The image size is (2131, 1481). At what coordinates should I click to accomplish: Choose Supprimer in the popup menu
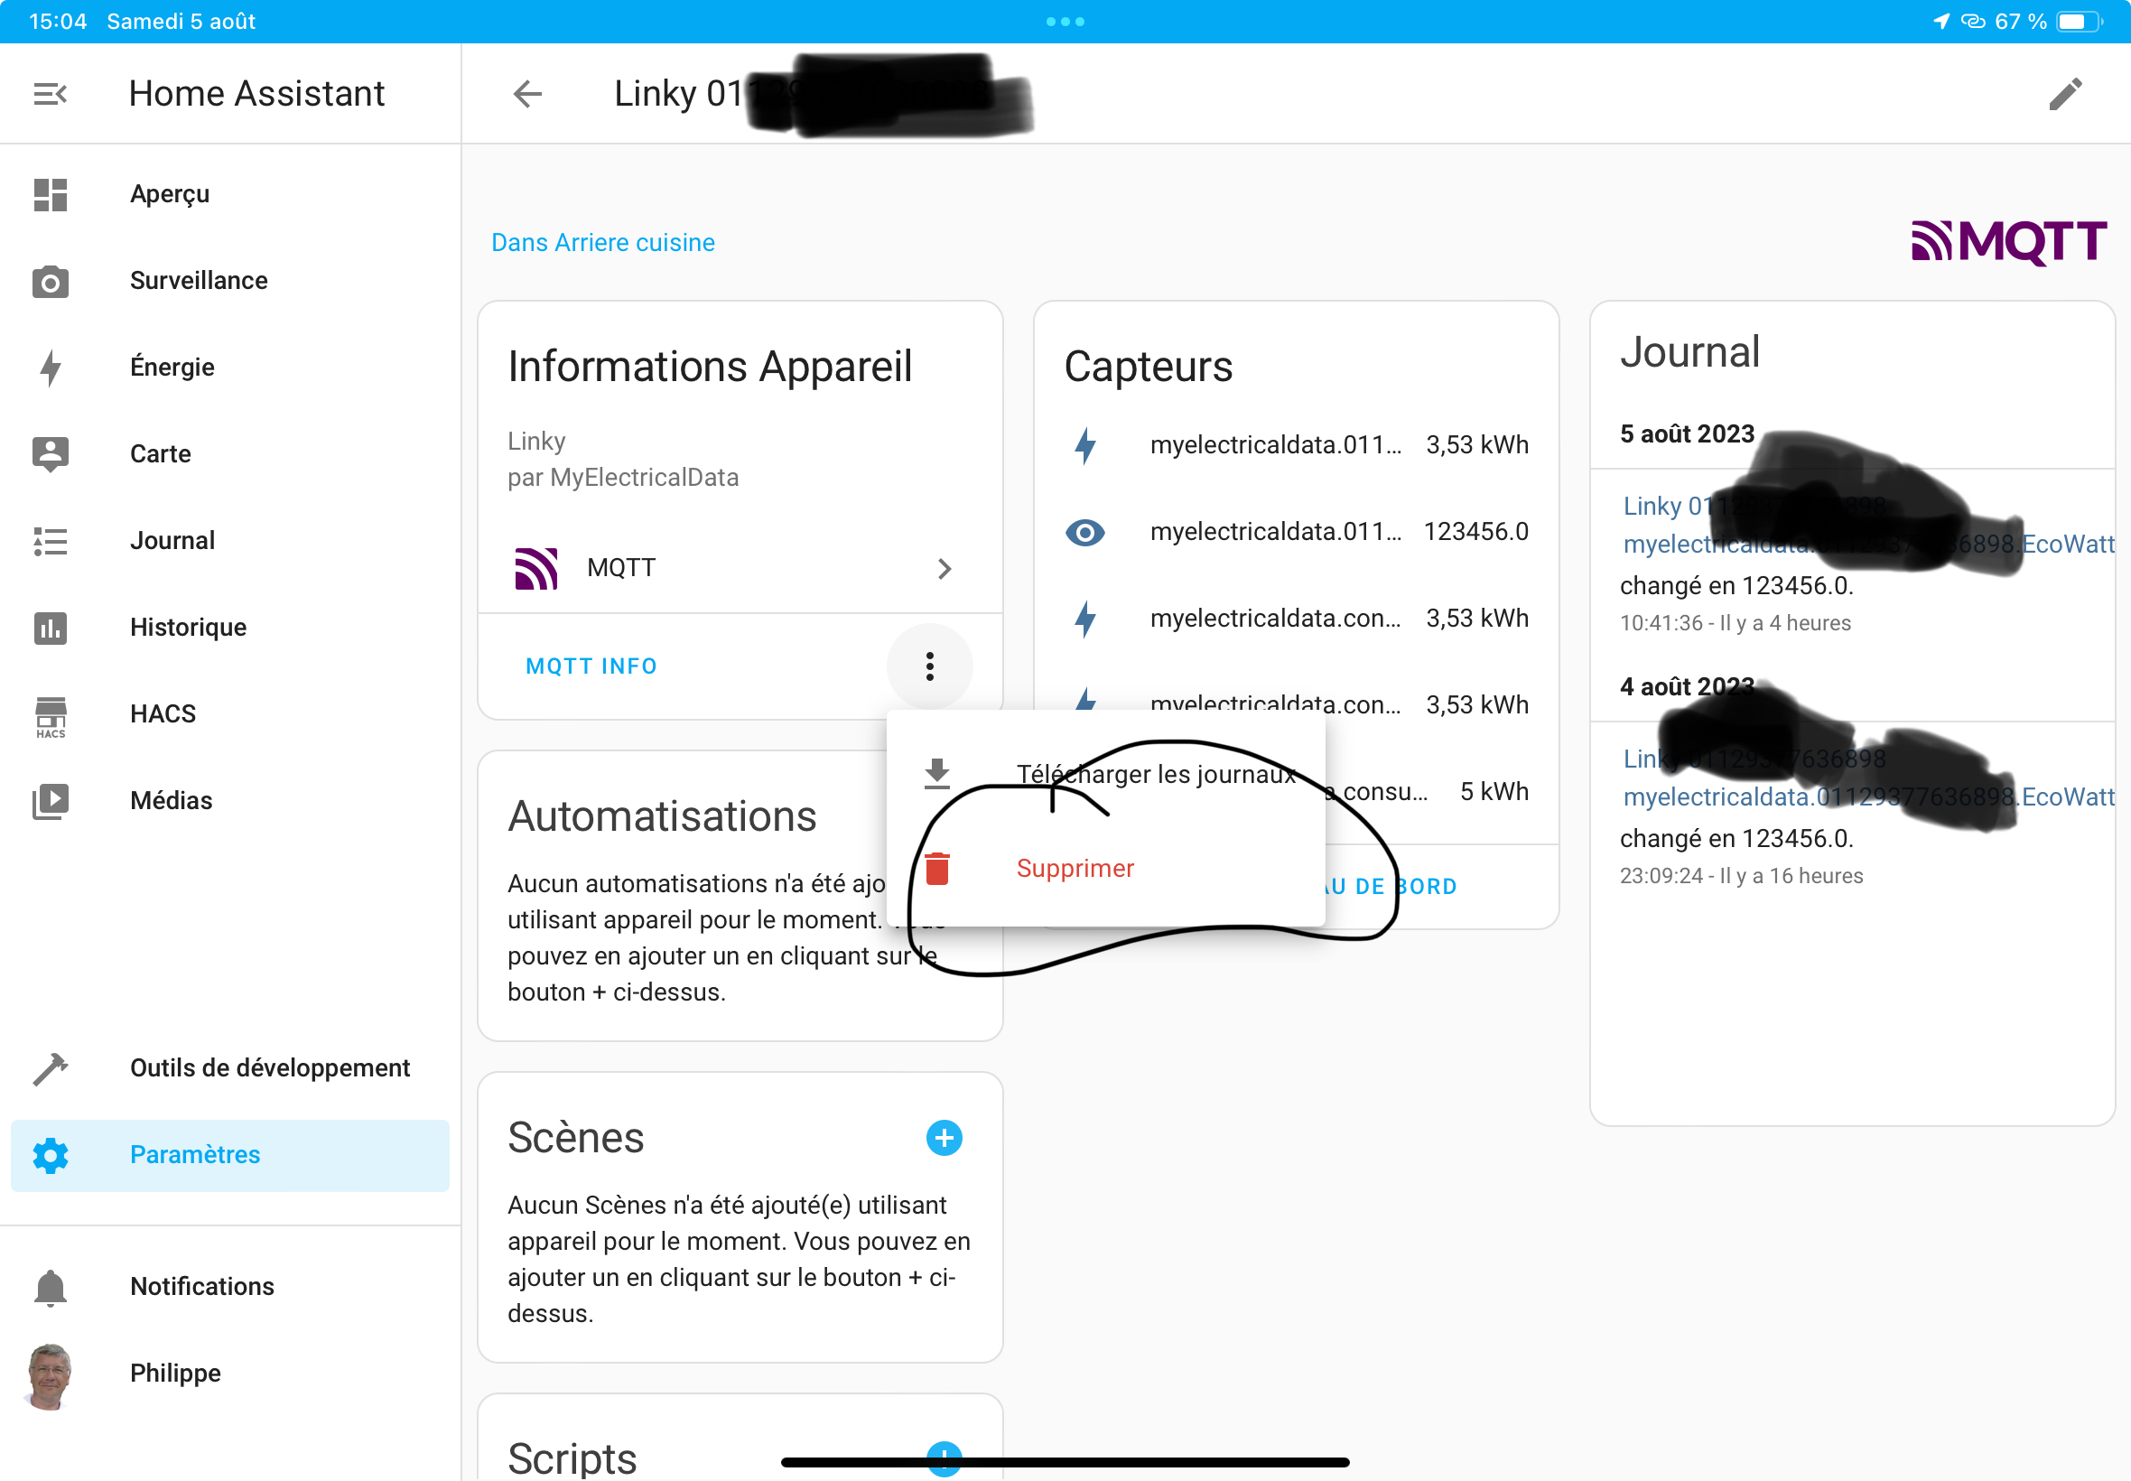pyautogui.click(x=1075, y=869)
